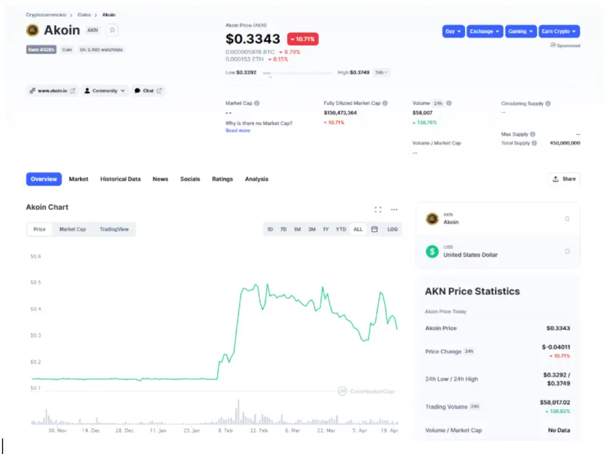Expand the Community dropdown
606x454 pixels.
(x=104, y=91)
